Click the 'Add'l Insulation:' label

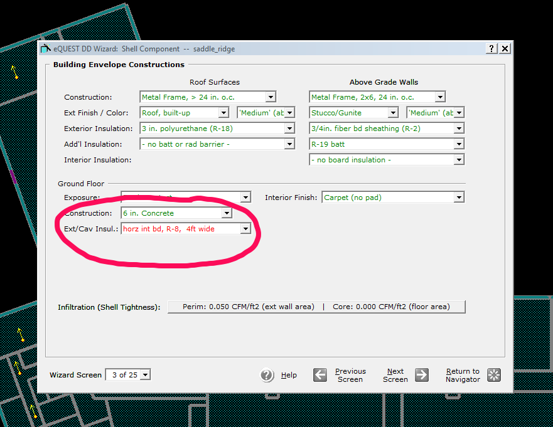(93, 144)
